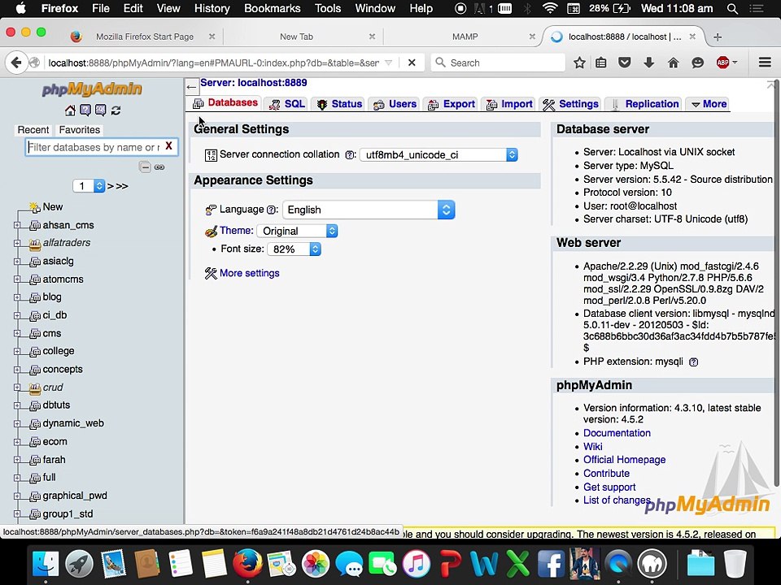
Task: Open a new tab with plus button
Action: tap(718, 37)
